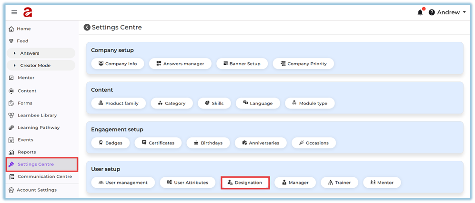Click the hamburger menu icon
The height and width of the screenshot is (203, 475).
click(14, 12)
